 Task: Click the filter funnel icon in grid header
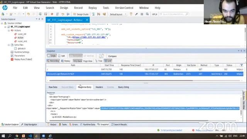coord(242,65)
